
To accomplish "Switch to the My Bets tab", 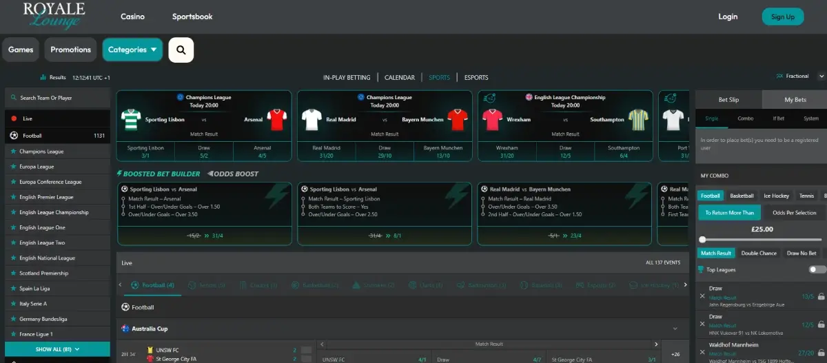I will (x=795, y=100).
